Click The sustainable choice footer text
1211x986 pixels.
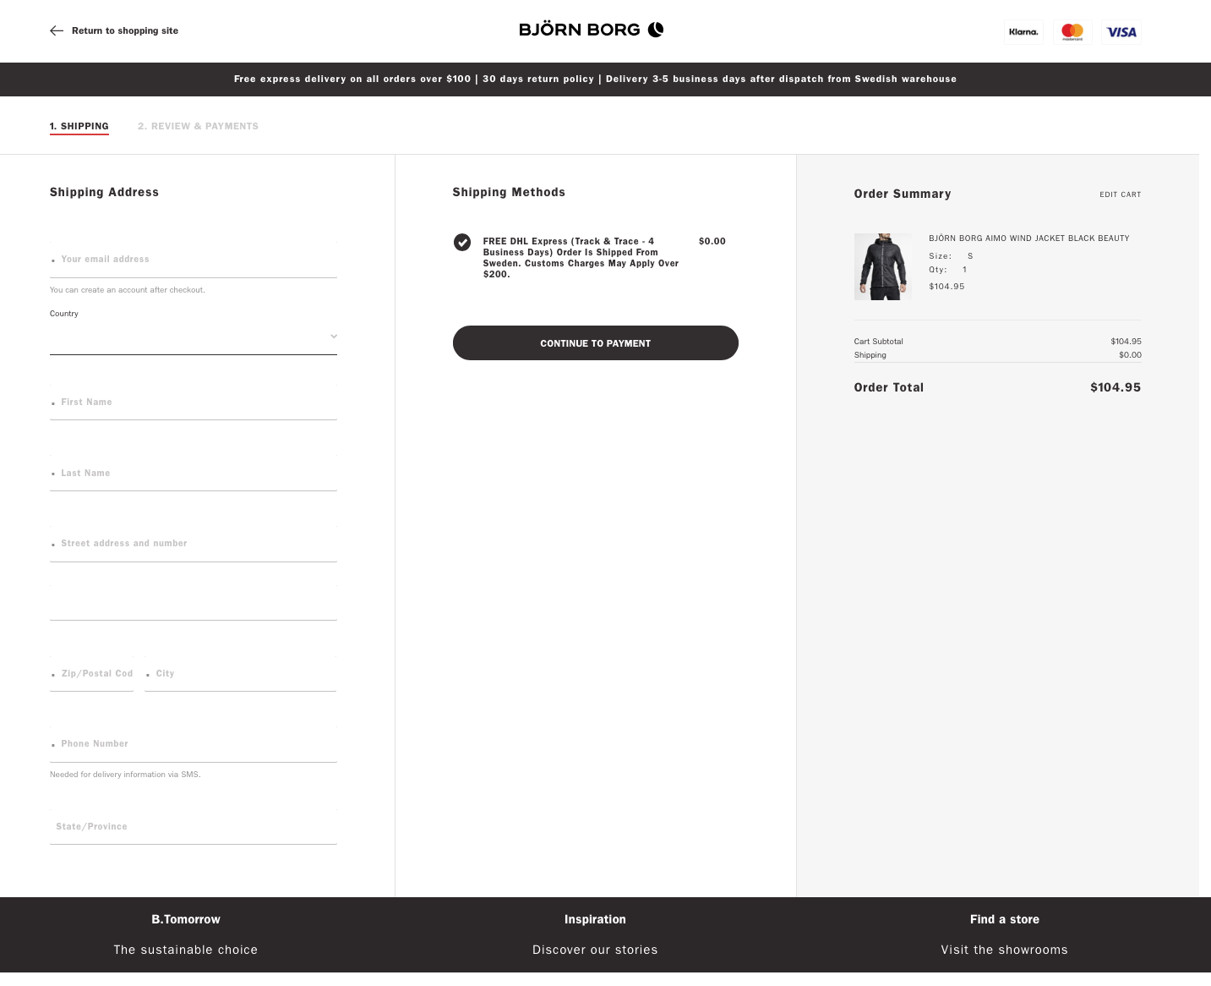coord(186,950)
